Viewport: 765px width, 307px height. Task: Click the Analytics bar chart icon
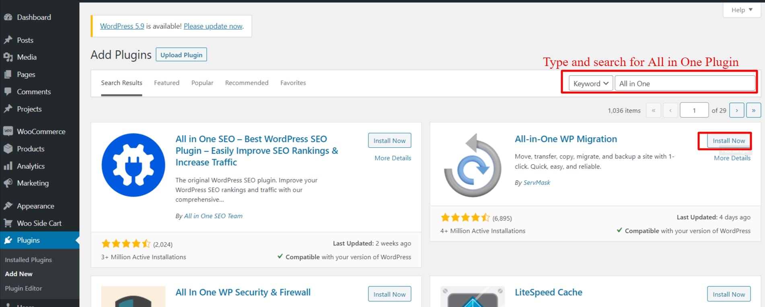point(8,166)
